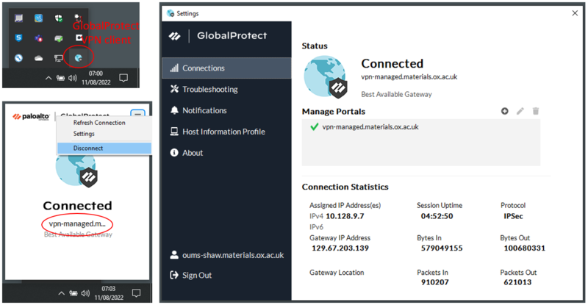Click gateway IP 129.67.203.139
Screen dimensions: 588x305
[x=340, y=248]
